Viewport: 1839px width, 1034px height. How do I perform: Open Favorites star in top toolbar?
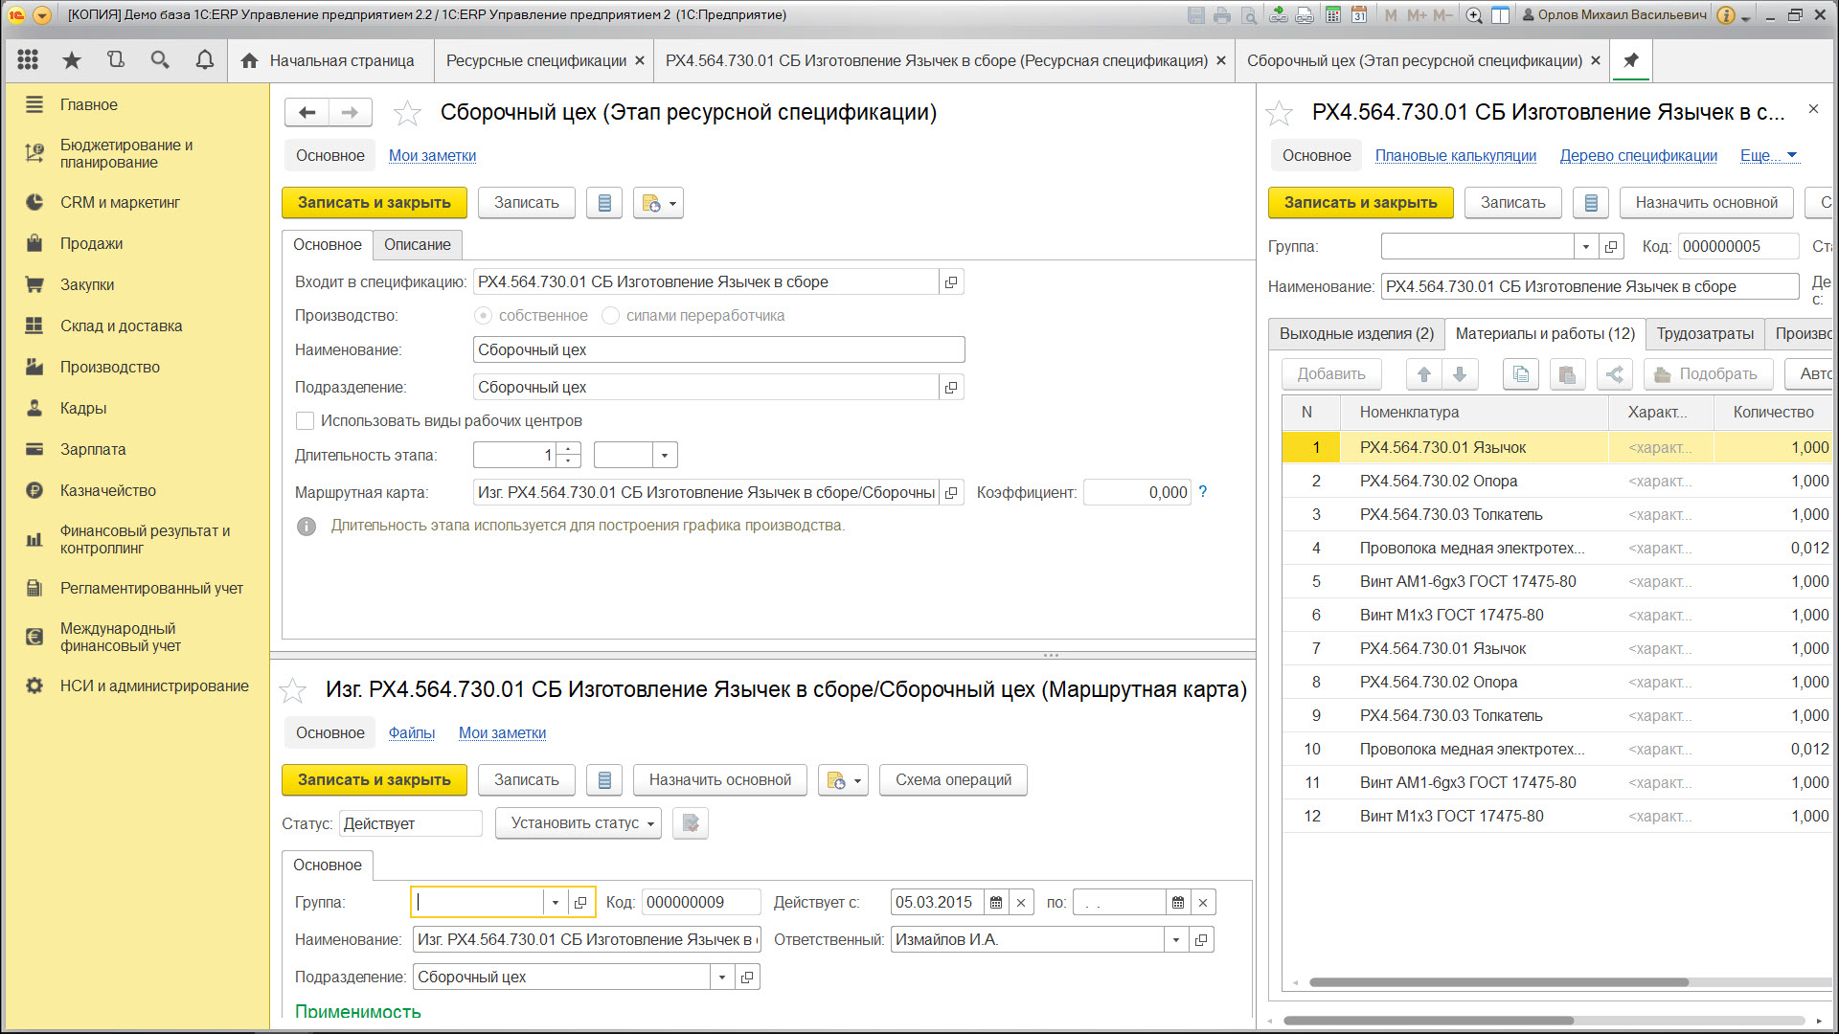[x=72, y=60]
